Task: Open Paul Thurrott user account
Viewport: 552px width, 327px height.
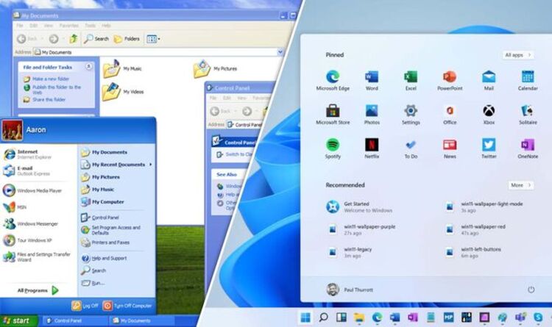Action: coord(350,290)
